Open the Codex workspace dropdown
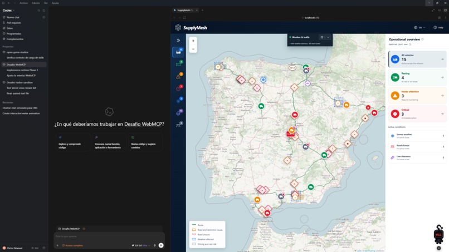This screenshot has height=252, width=449. coord(8,11)
